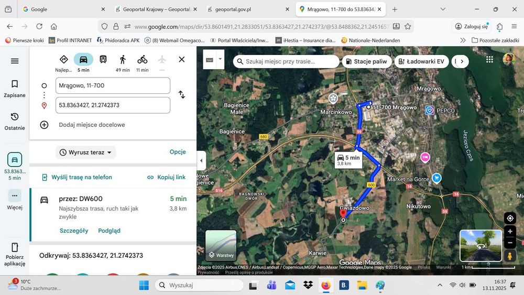Click Wyślij trasę na telefon
Viewport: 524px width, 295px height.
click(x=77, y=178)
